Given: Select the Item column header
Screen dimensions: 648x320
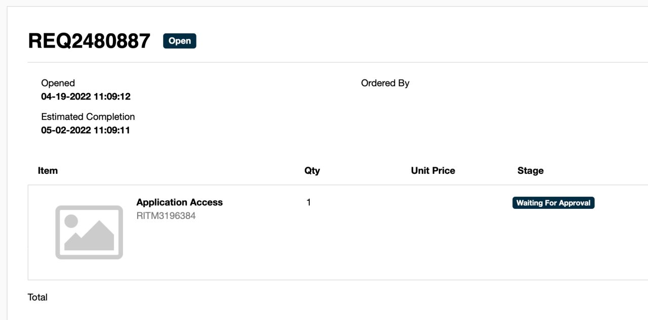Looking at the screenshot, I should click(x=48, y=170).
